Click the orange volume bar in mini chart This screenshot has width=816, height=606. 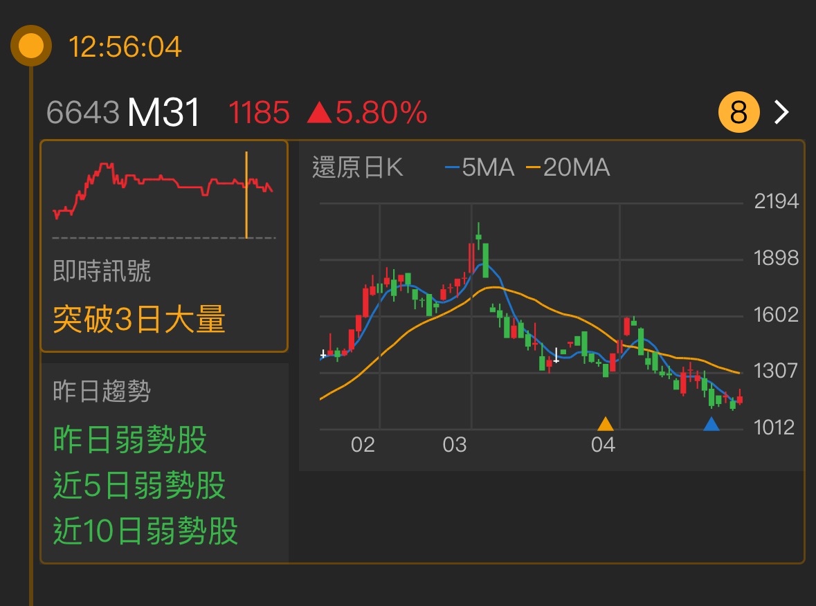coord(248,194)
